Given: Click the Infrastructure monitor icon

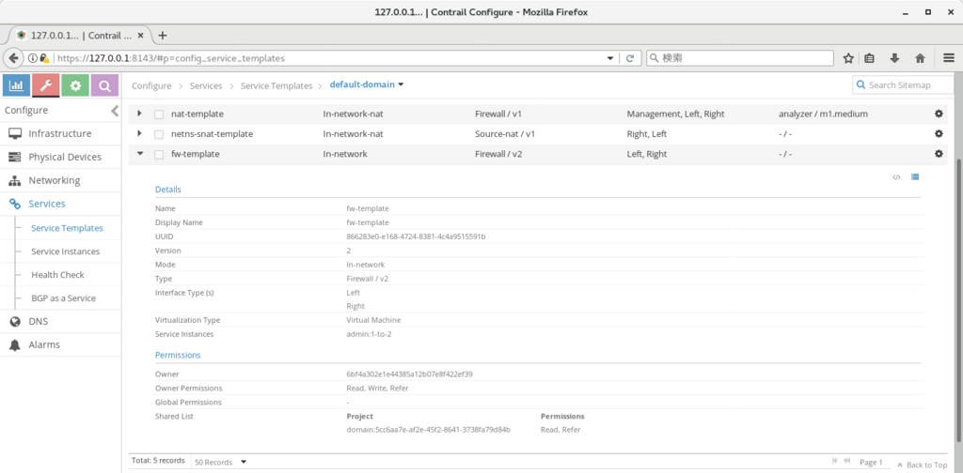Looking at the screenshot, I should pyautogui.click(x=15, y=133).
